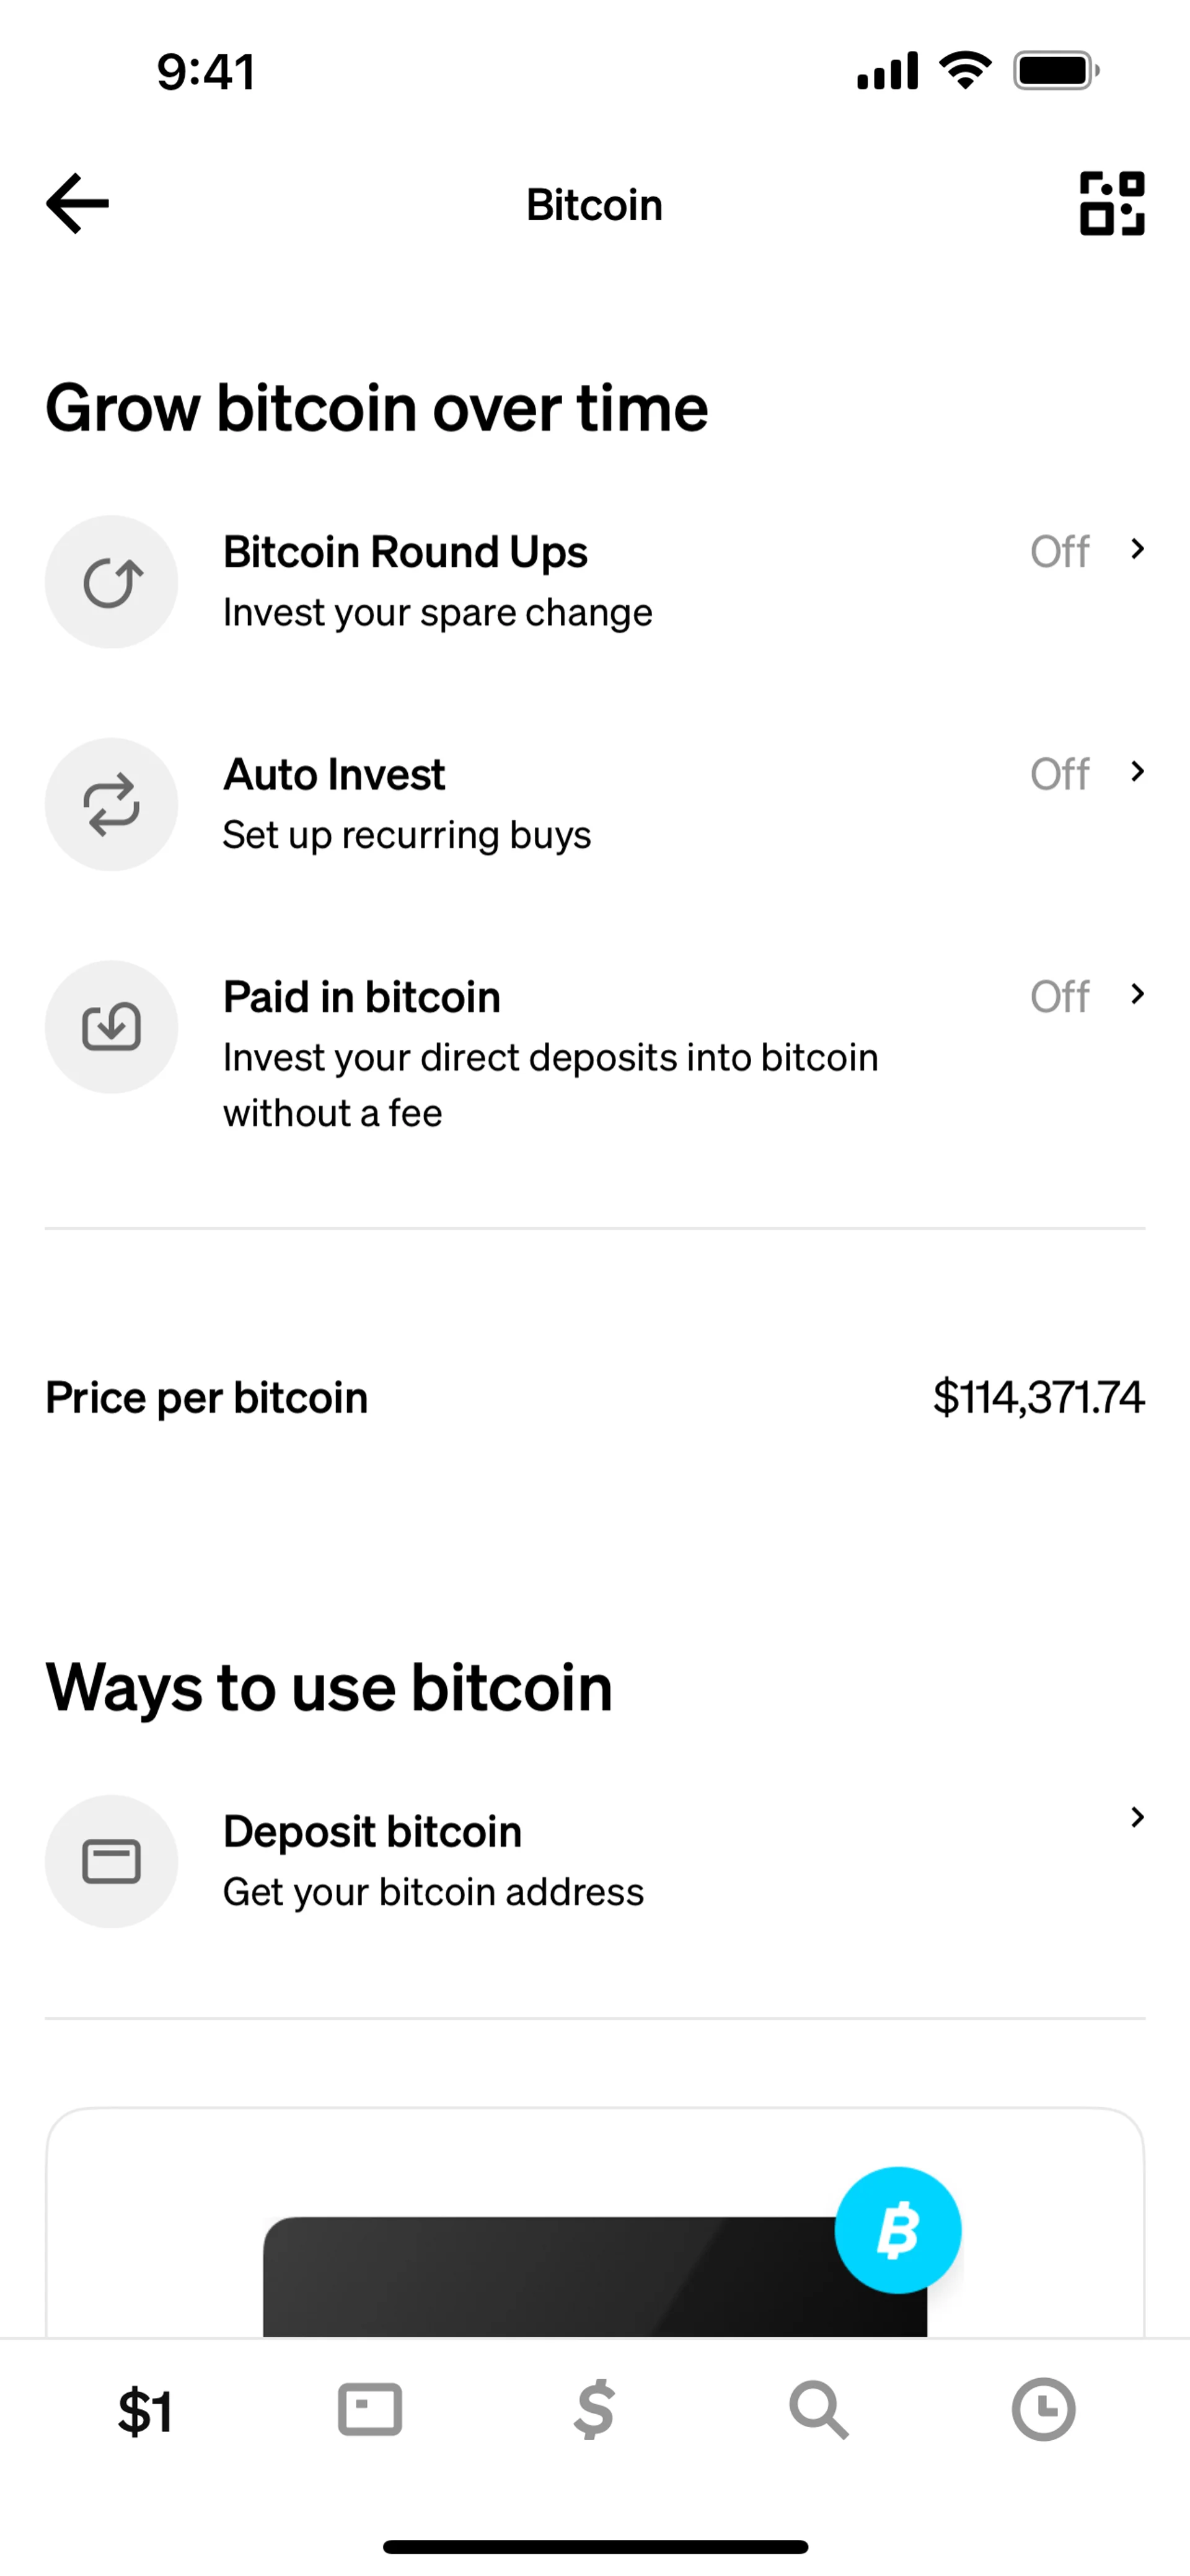The height and width of the screenshot is (2576, 1190).
Task: Switch to the Card tab
Action: pos(369,2410)
